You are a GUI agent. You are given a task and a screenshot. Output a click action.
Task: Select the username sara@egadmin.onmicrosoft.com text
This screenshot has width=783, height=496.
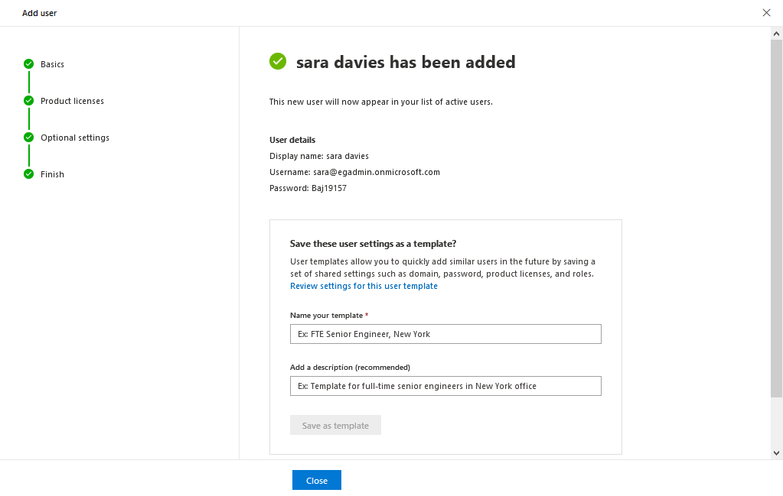tap(377, 172)
